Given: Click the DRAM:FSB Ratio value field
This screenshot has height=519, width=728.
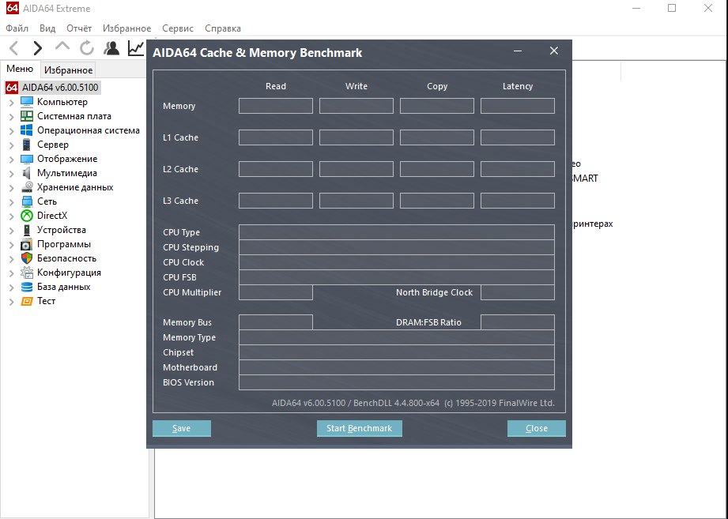Looking at the screenshot, I should point(518,322).
